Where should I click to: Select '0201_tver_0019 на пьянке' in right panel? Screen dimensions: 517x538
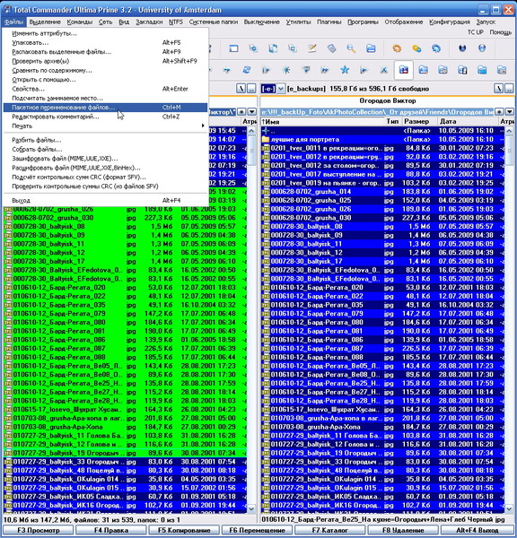(x=382, y=183)
